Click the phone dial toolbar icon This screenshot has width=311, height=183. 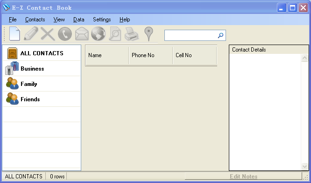[65, 34]
